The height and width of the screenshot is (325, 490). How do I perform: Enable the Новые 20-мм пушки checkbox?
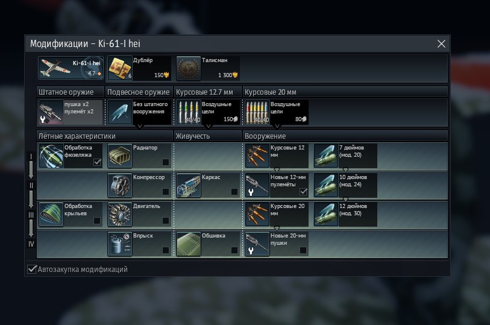(x=303, y=250)
